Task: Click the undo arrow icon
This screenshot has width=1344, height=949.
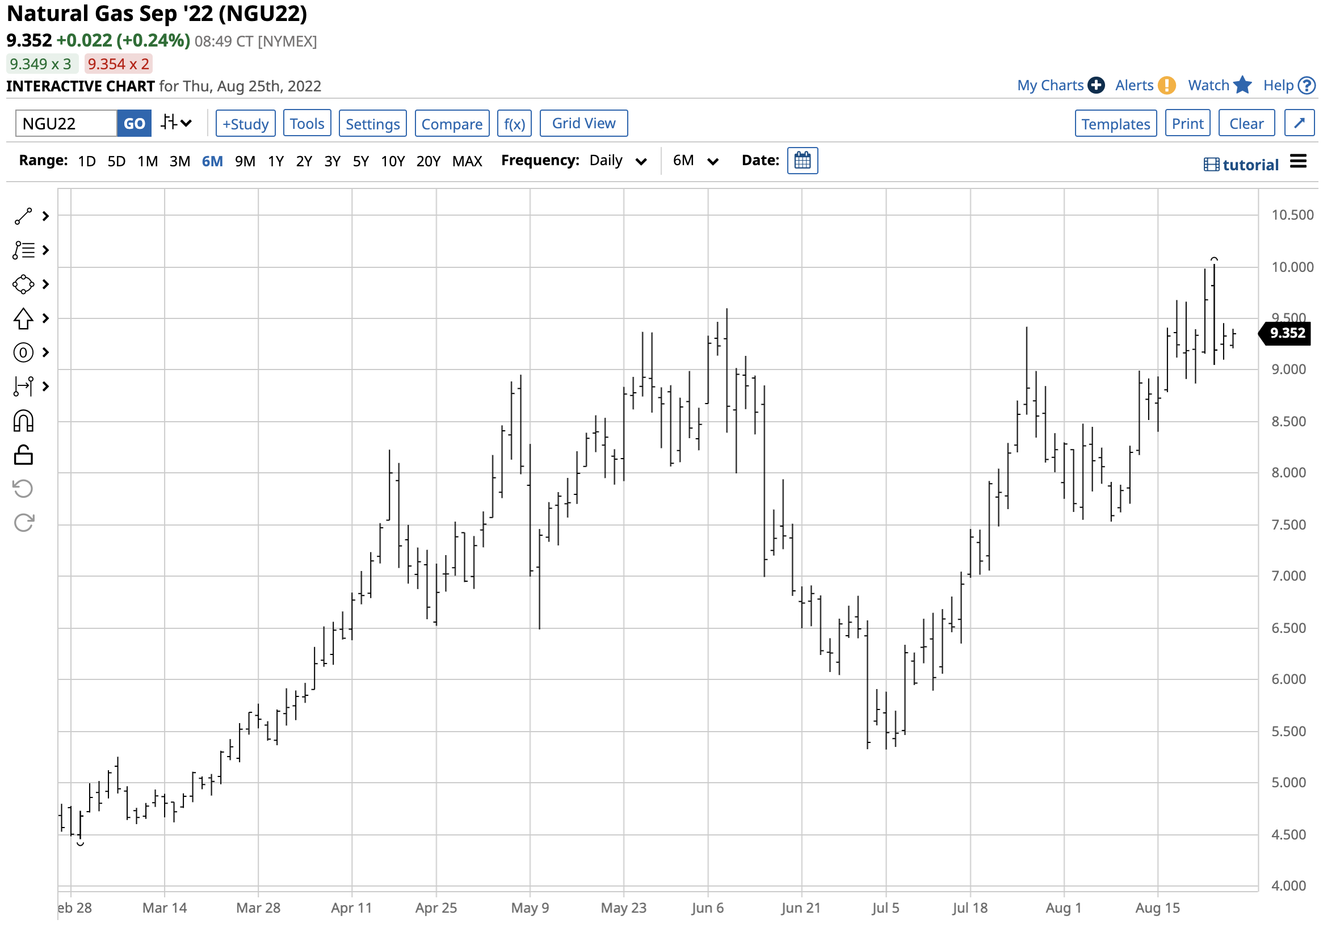Action: [23, 489]
